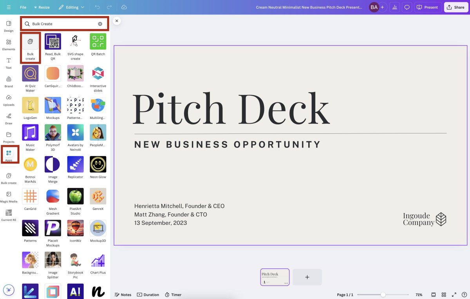The height and width of the screenshot is (299, 470).
Task: Open the Resize options menu
Action: click(x=42, y=7)
